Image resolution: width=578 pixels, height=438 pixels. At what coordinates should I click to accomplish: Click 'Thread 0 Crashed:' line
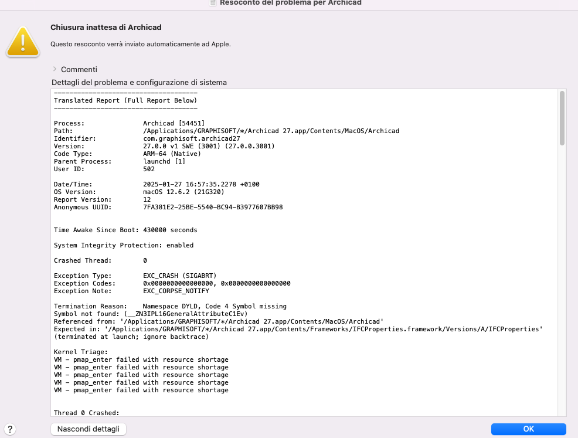(87, 413)
